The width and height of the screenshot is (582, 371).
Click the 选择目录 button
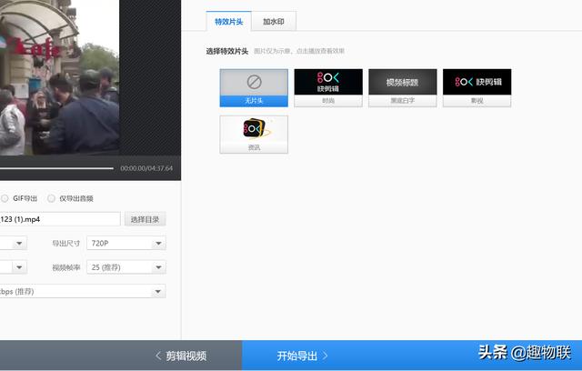click(x=145, y=219)
